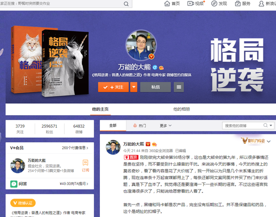Click the red V badge beside post author name
Image resolution: width=276 pixels, height=217 pixels.
tap(148, 144)
